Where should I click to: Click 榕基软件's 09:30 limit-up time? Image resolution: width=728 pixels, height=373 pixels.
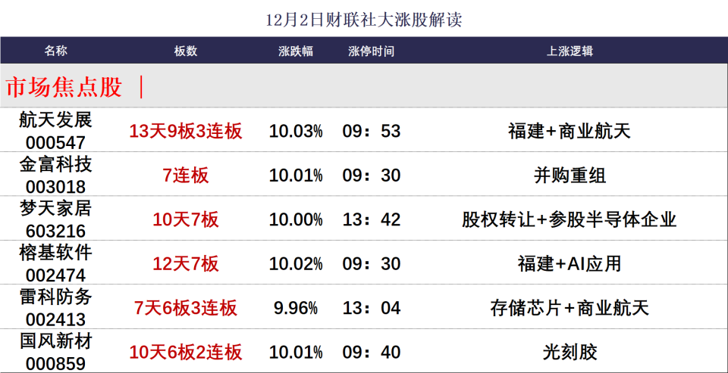click(x=372, y=263)
